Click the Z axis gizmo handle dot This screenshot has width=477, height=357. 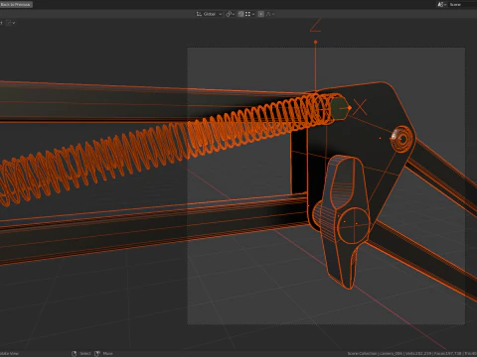(316, 42)
